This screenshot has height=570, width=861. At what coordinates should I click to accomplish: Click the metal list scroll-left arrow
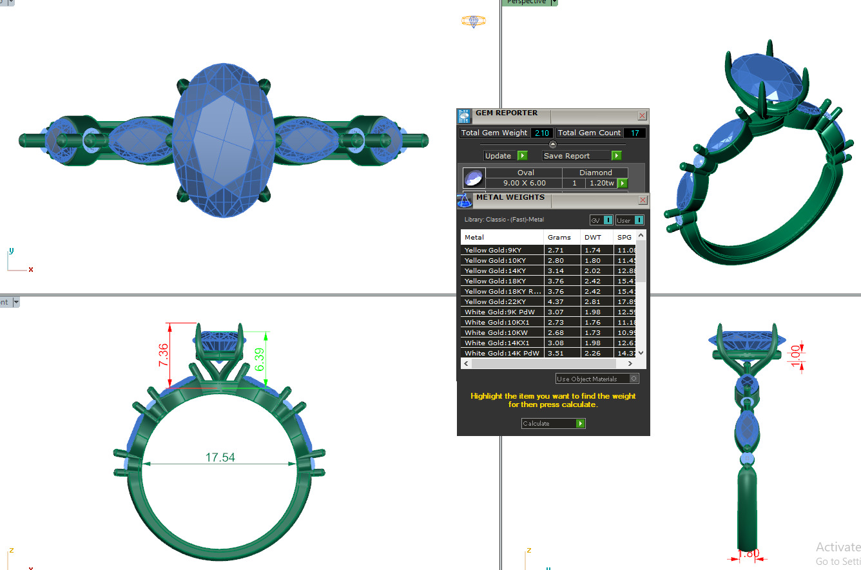(x=465, y=364)
